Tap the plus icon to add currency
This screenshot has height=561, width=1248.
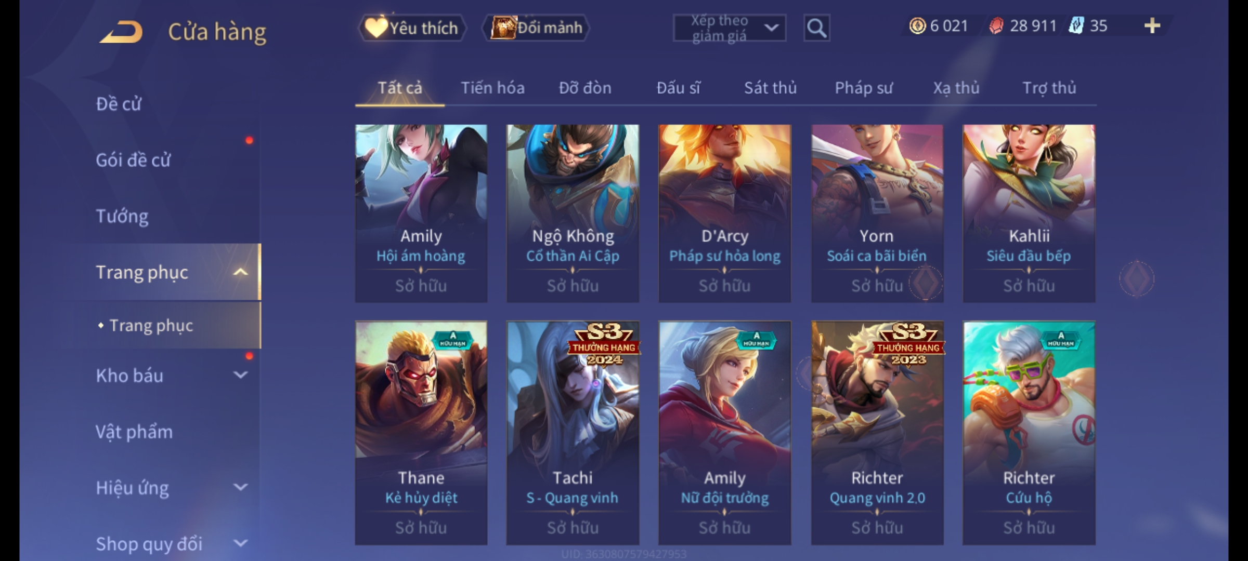tap(1152, 25)
